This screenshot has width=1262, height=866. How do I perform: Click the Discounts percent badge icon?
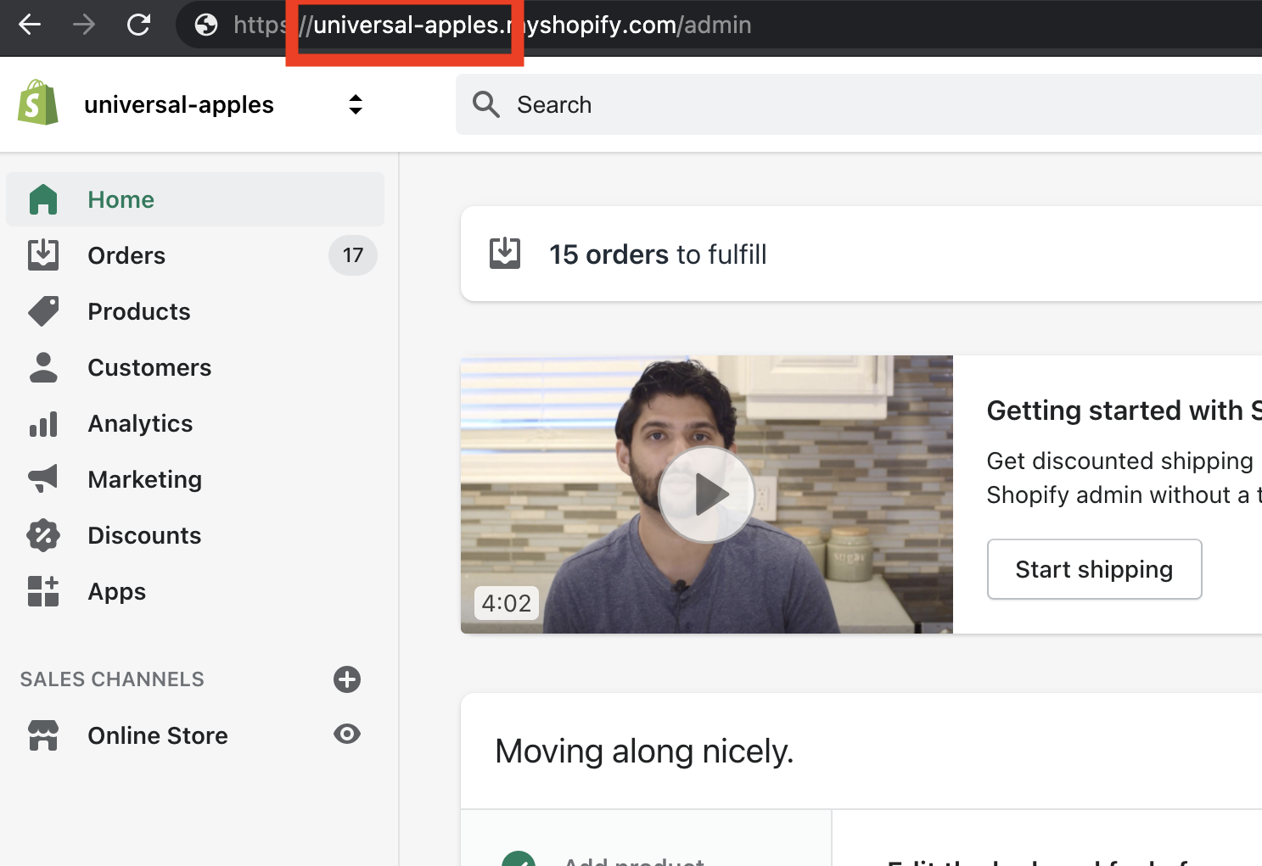click(43, 535)
